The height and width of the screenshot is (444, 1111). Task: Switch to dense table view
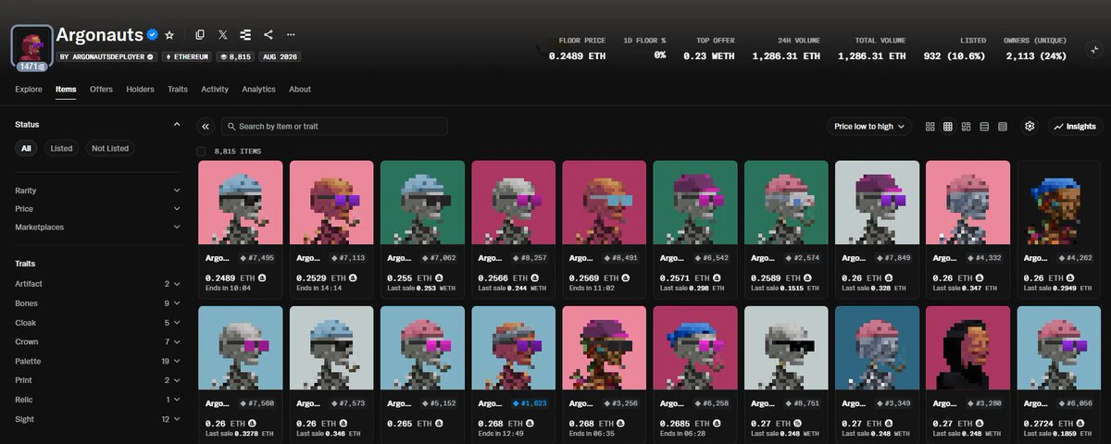1003,126
